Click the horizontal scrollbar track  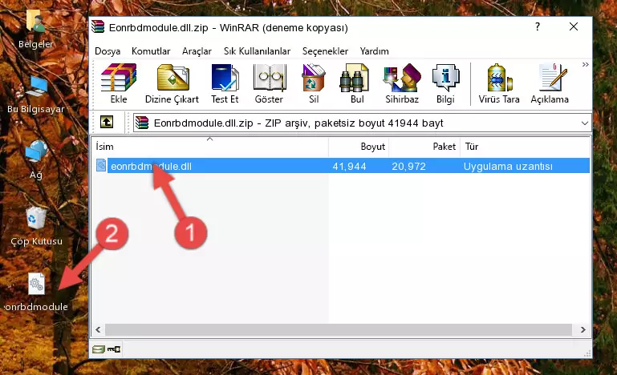(339, 330)
